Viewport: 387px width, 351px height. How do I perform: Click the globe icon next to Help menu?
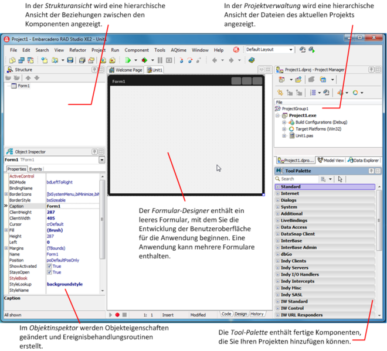tap(236, 50)
